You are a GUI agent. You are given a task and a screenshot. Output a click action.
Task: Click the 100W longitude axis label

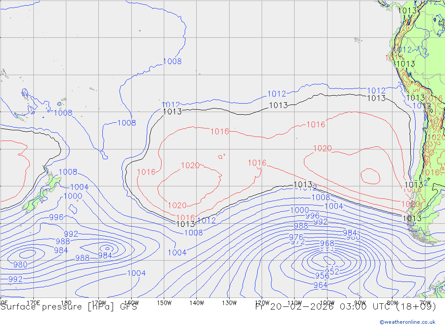pyautogui.click(x=327, y=303)
